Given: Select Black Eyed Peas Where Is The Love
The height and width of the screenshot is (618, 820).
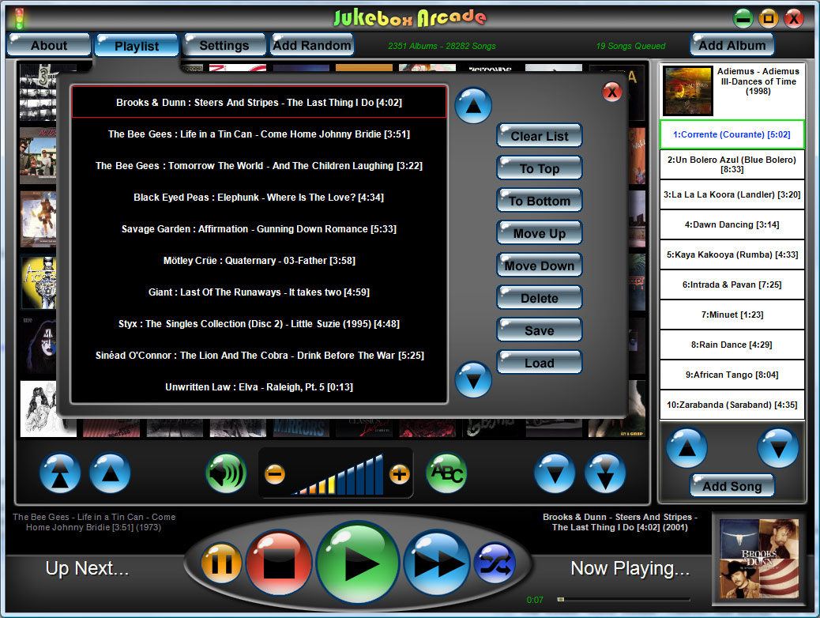Looking at the screenshot, I should click(259, 198).
